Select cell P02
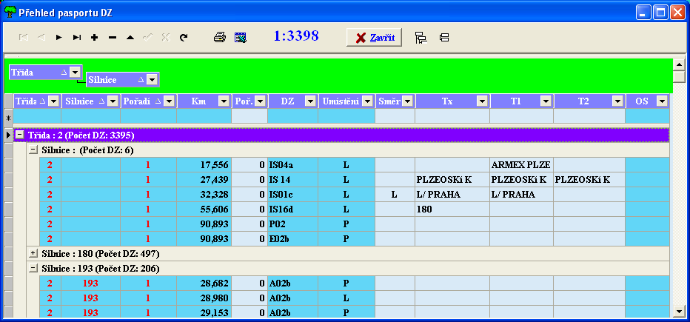The image size is (690, 322). click(x=292, y=224)
